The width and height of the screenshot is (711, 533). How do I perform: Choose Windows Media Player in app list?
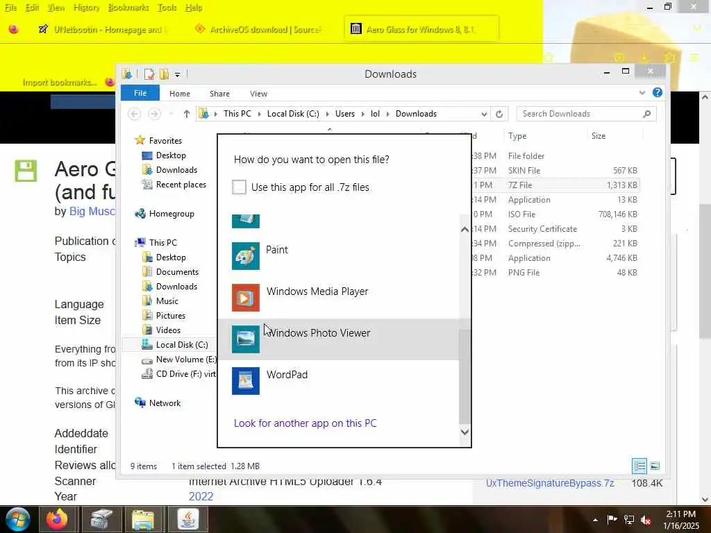(x=338, y=297)
